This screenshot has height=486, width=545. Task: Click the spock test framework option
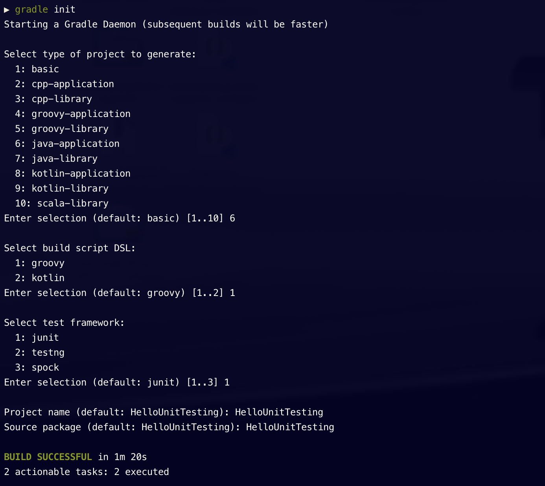coord(37,367)
